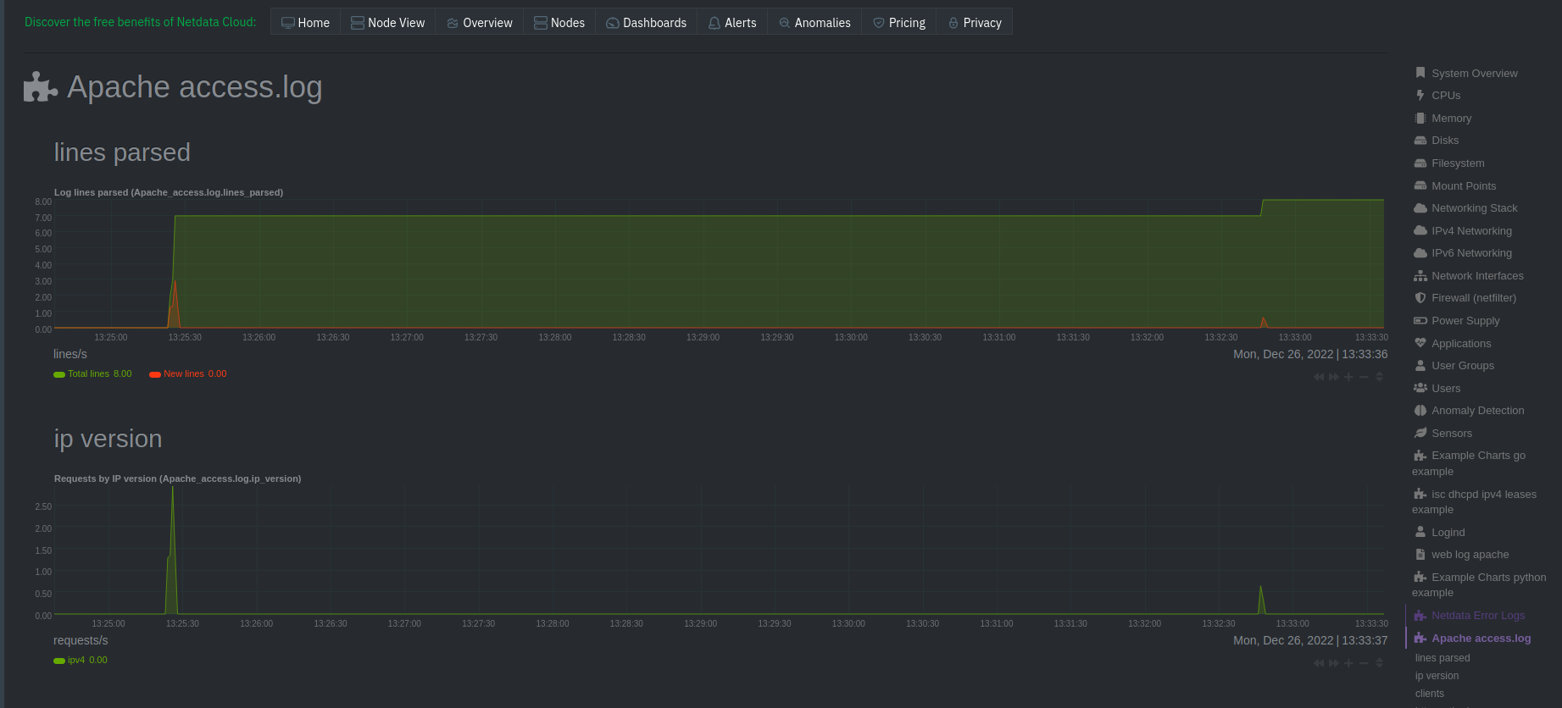
Task: Click the Networking Stack cloud icon
Action: pos(1420,208)
